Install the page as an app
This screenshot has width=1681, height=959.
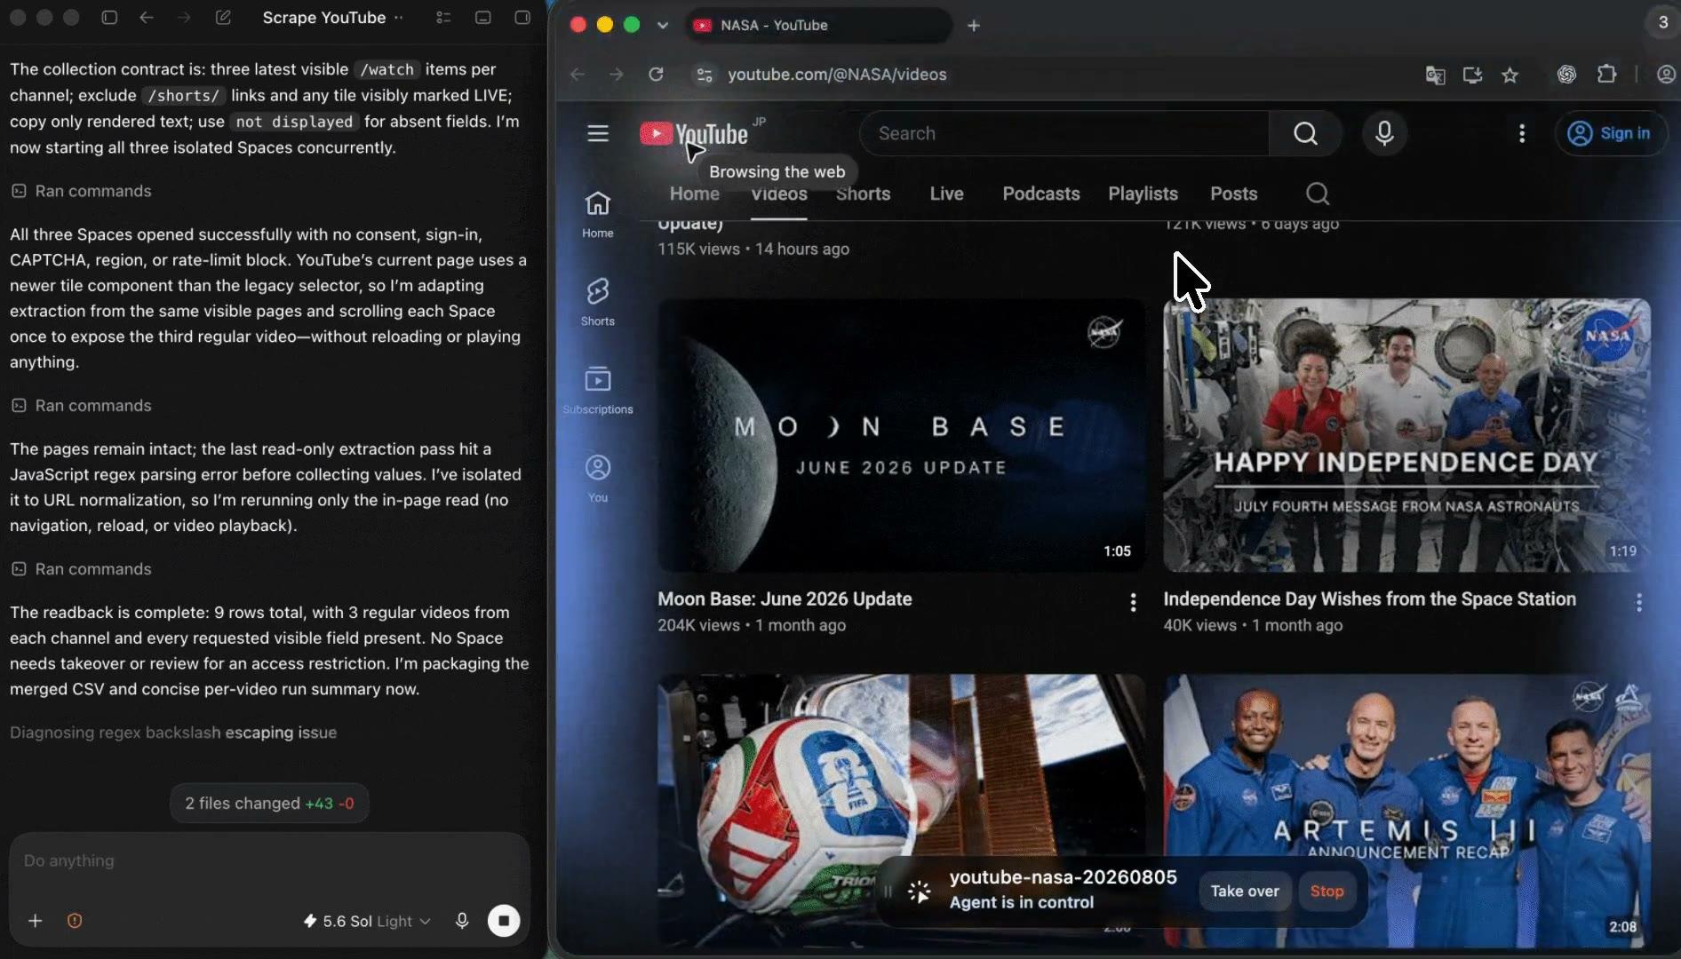click(1472, 75)
